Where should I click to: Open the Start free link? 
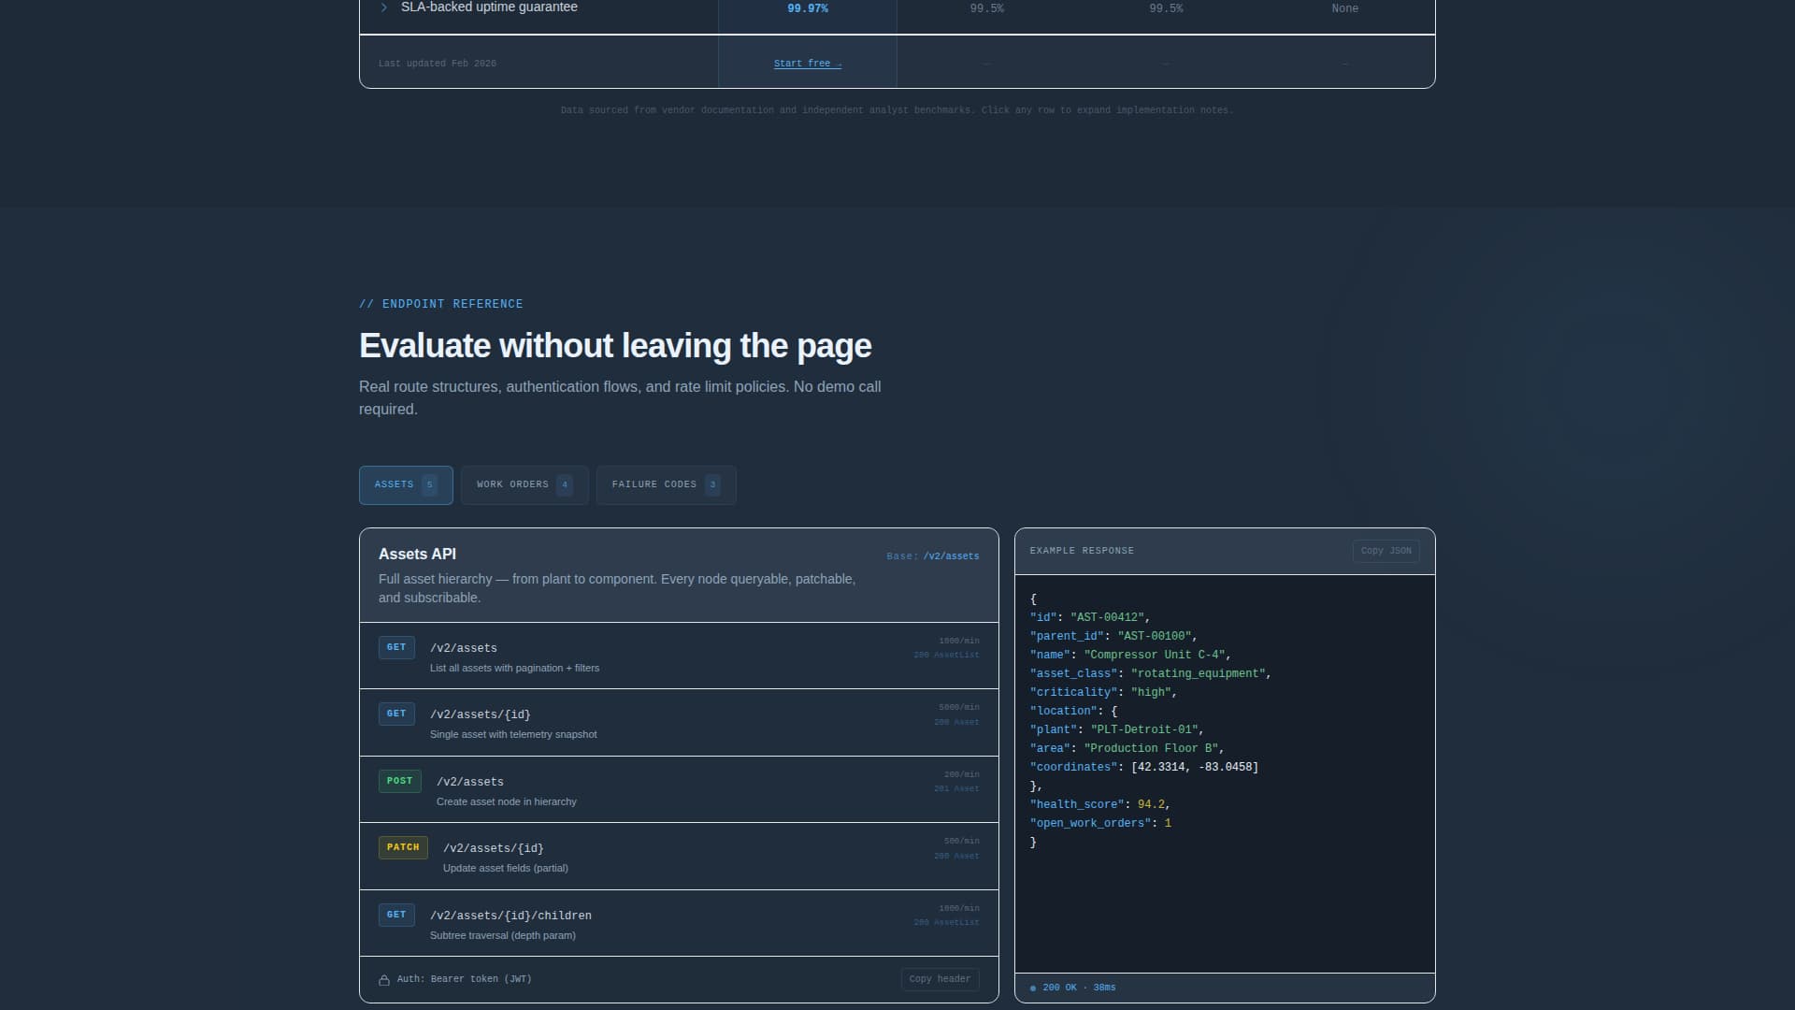[x=808, y=64]
